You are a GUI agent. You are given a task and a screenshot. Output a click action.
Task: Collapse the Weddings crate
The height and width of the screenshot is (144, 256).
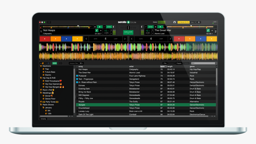[x=41, y=93]
